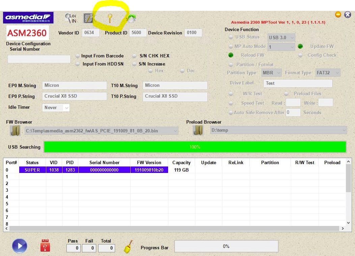Screen dimensions: 355x256
Task: Click the USB Searching green progress bar
Action: click(x=195, y=147)
